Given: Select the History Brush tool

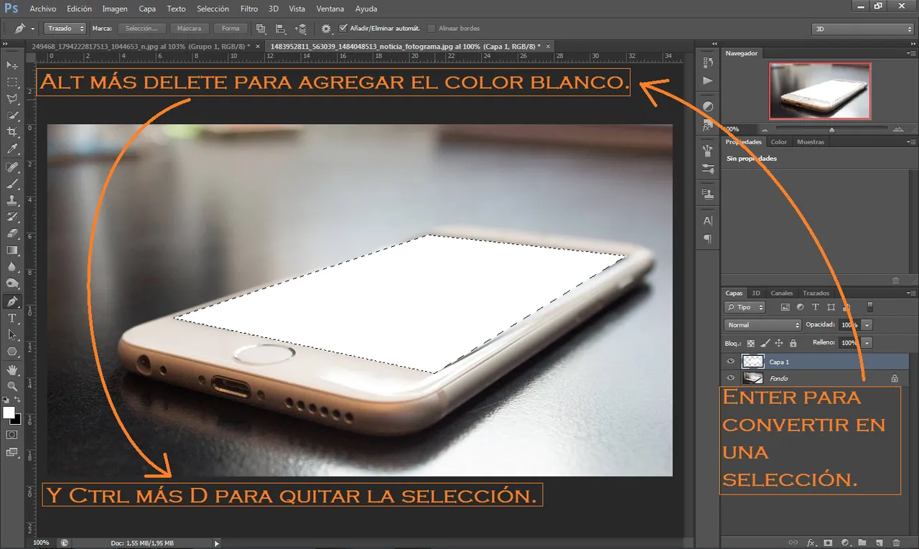Looking at the screenshot, I should click(12, 217).
